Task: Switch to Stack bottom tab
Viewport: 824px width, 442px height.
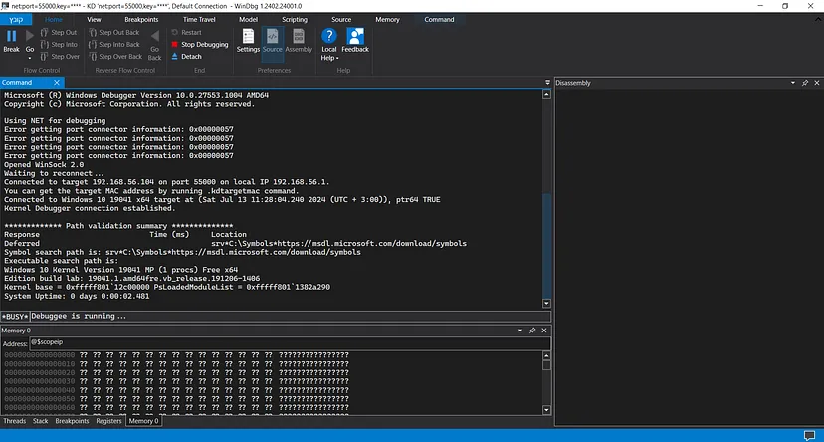Action: 41,421
